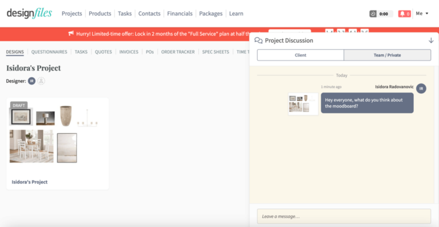This screenshot has height=227, width=439.
Task: Open the notifications bell
Action: (x=402, y=14)
